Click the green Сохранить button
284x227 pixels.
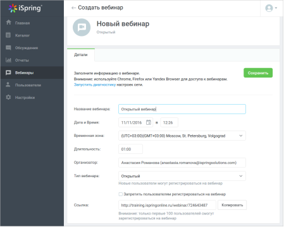(258, 73)
